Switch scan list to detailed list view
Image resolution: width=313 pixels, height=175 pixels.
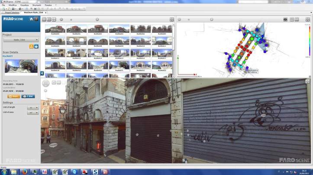pos(49,19)
